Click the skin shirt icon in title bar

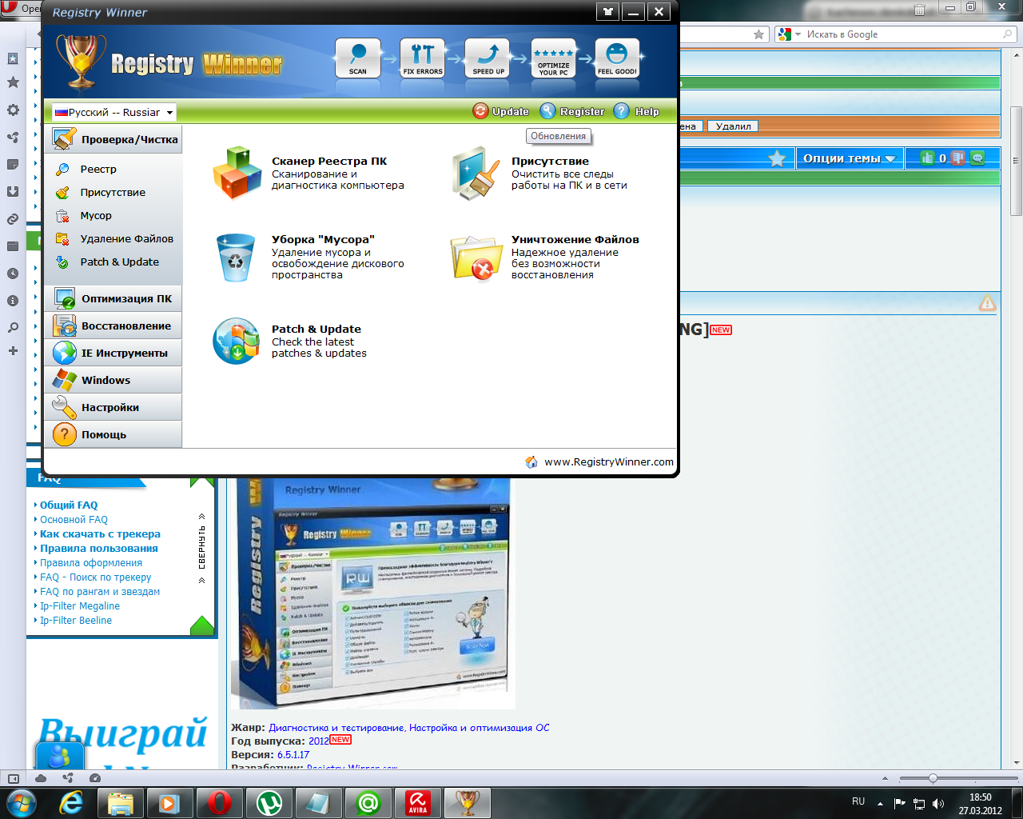coord(607,11)
